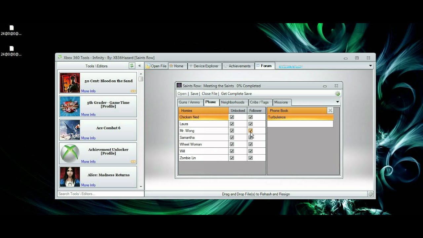Open the Achievements tab
Image resolution: width=423 pixels, height=238 pixels.
pos(238,66)
